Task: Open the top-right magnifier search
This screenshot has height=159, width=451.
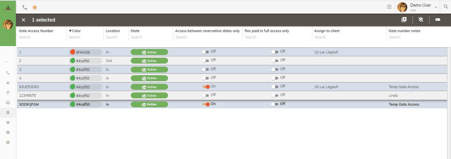Action: (x=446, y=7)
